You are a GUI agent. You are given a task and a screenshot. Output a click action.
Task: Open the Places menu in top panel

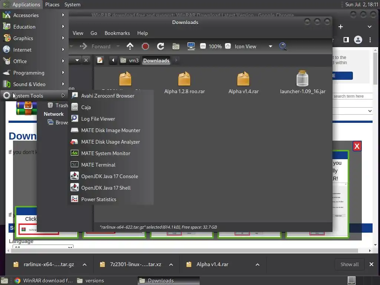(x=52, y=4)
